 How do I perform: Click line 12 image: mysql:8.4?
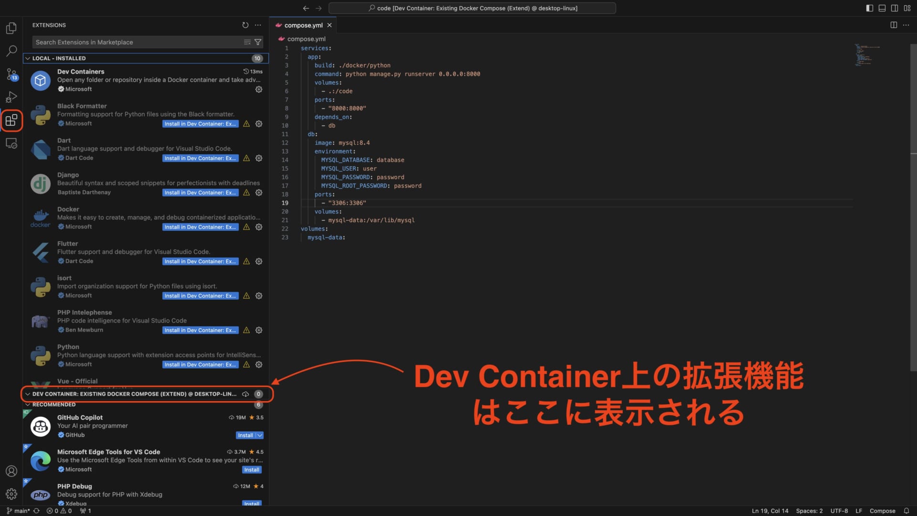point(342,143)
